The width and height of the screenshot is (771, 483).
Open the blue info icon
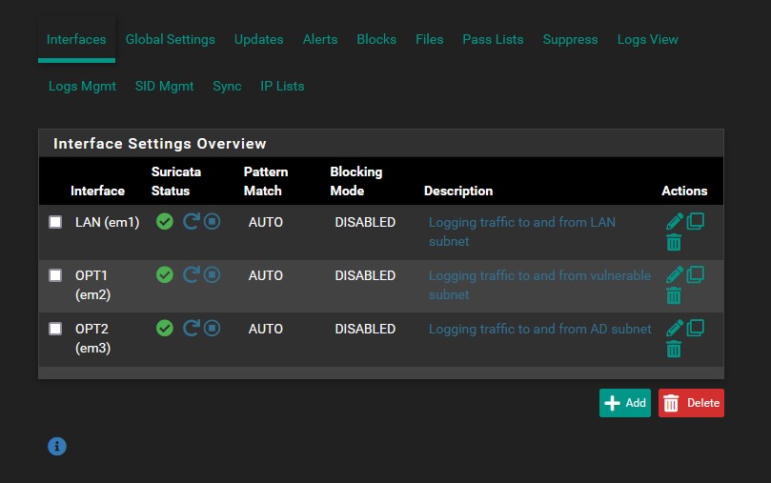coord(57,446)
